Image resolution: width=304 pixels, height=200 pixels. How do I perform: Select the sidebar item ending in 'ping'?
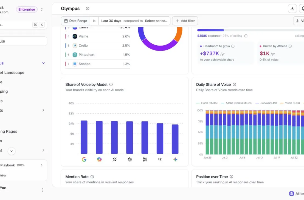(x=4, y=92)
